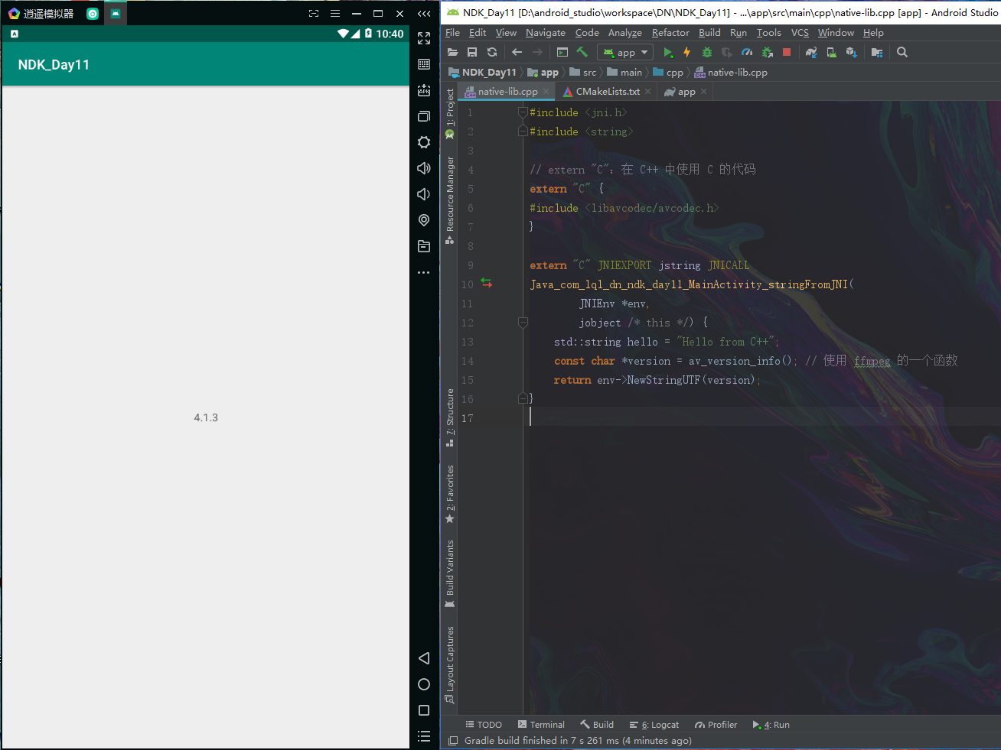Click the Apply Changes lightning icon
Viewport: 1001px width, 750px height.
687,52
